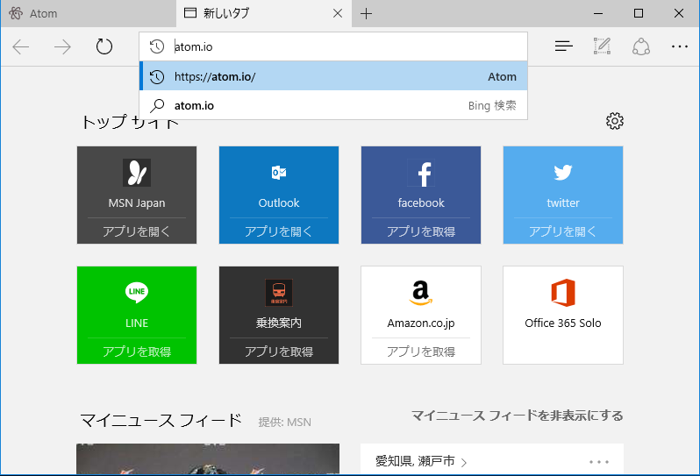700x476 pixels.
Task: Maximize the browser window
Action: click(639, 13)
